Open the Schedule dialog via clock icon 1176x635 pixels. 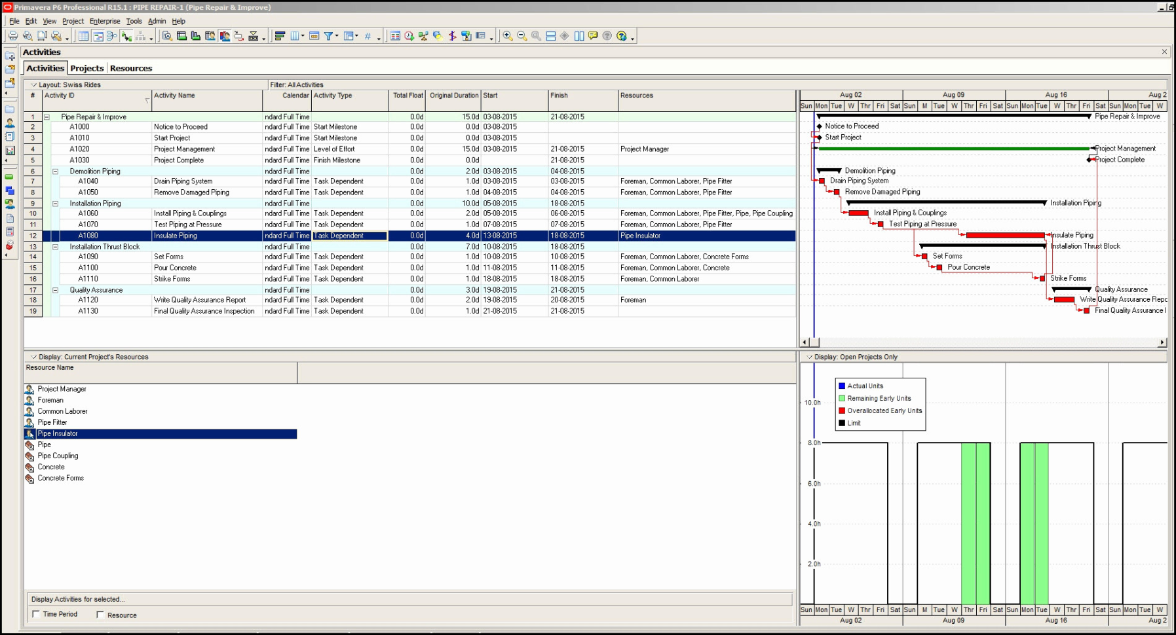[408, 36]
